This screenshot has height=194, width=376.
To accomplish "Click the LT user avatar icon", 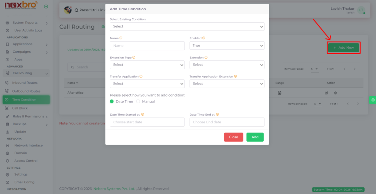I will pos(361,10).
